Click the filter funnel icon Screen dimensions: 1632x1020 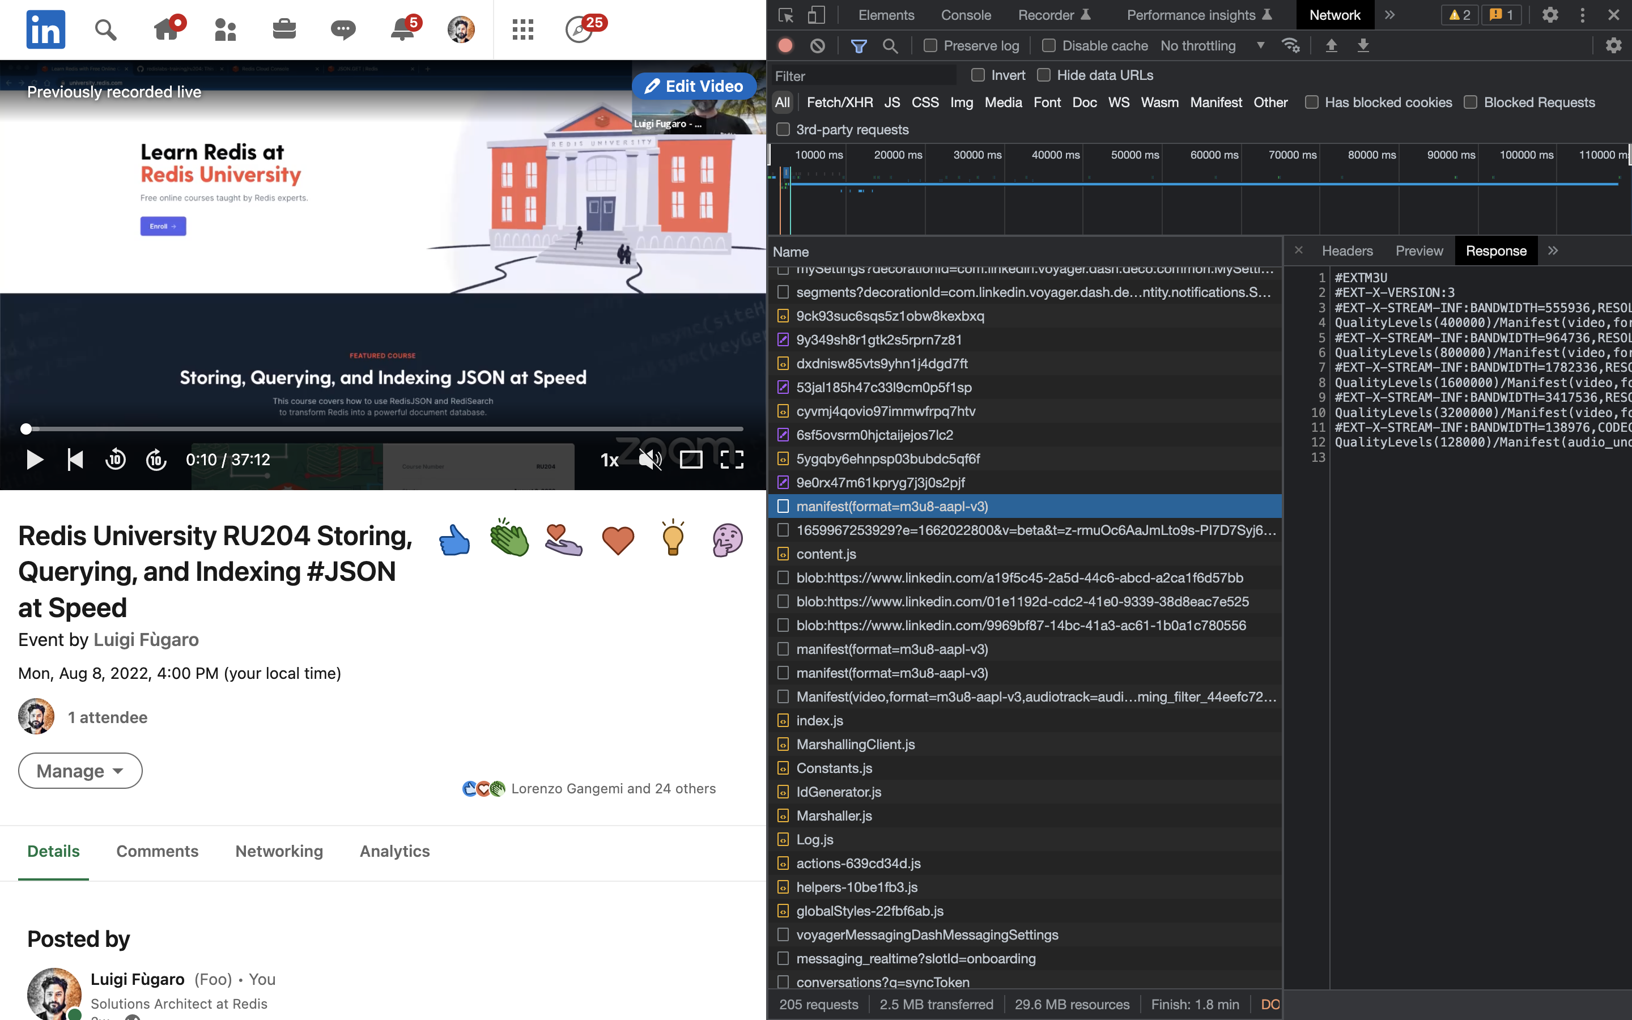point(859,46)
